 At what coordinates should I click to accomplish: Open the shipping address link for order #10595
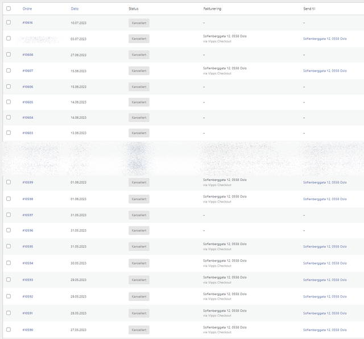tap(325, 247)
